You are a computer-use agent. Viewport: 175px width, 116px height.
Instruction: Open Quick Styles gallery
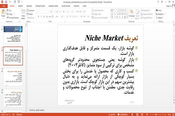[x=137, y=15]
